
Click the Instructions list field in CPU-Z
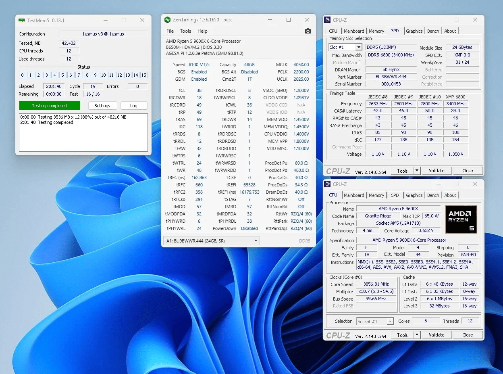pos(418,264)
